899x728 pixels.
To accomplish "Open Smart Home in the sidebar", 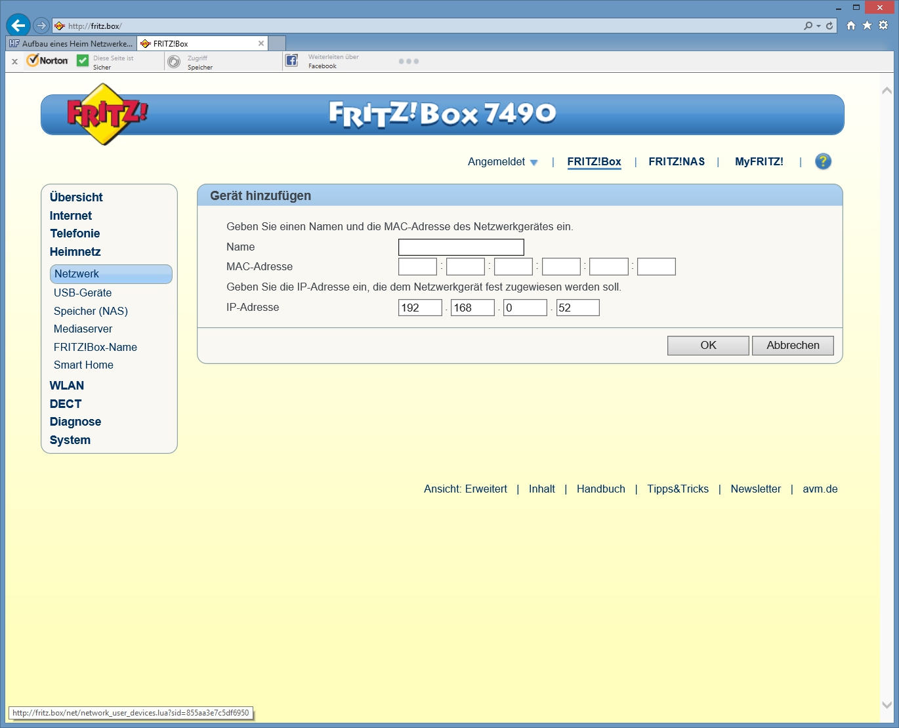I will [83, 365].
